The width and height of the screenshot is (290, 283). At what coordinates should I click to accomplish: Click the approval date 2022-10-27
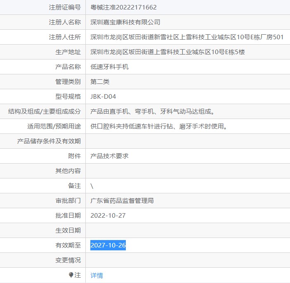point(108,215)
